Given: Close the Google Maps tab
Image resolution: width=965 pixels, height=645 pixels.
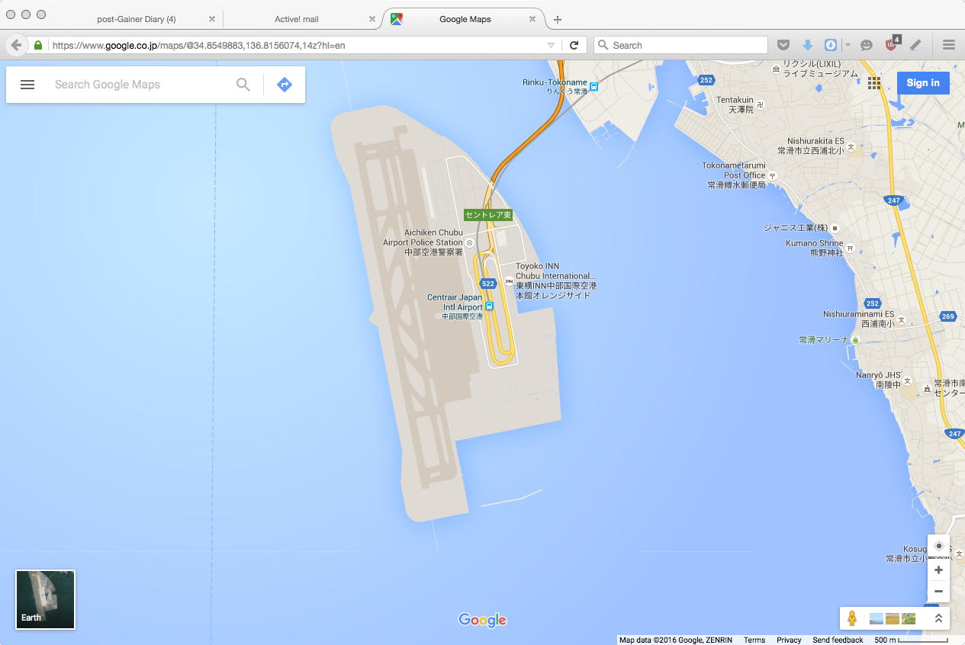Looking at the screenshot, I should click(x=533, y=19).
